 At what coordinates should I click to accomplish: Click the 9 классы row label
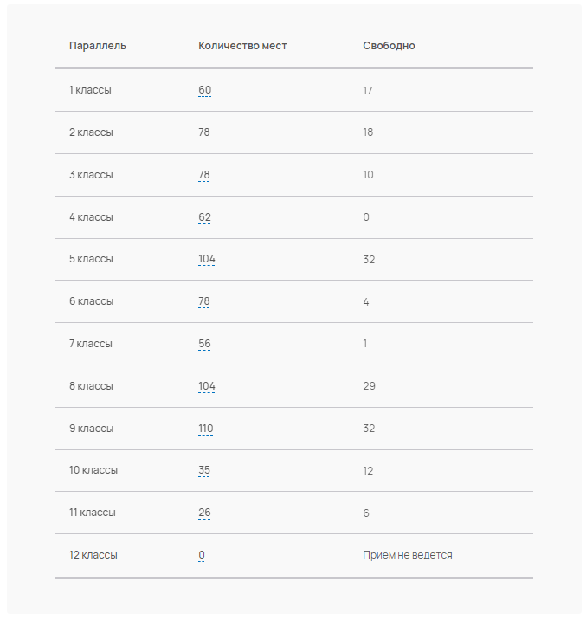[x=91, y=429]
